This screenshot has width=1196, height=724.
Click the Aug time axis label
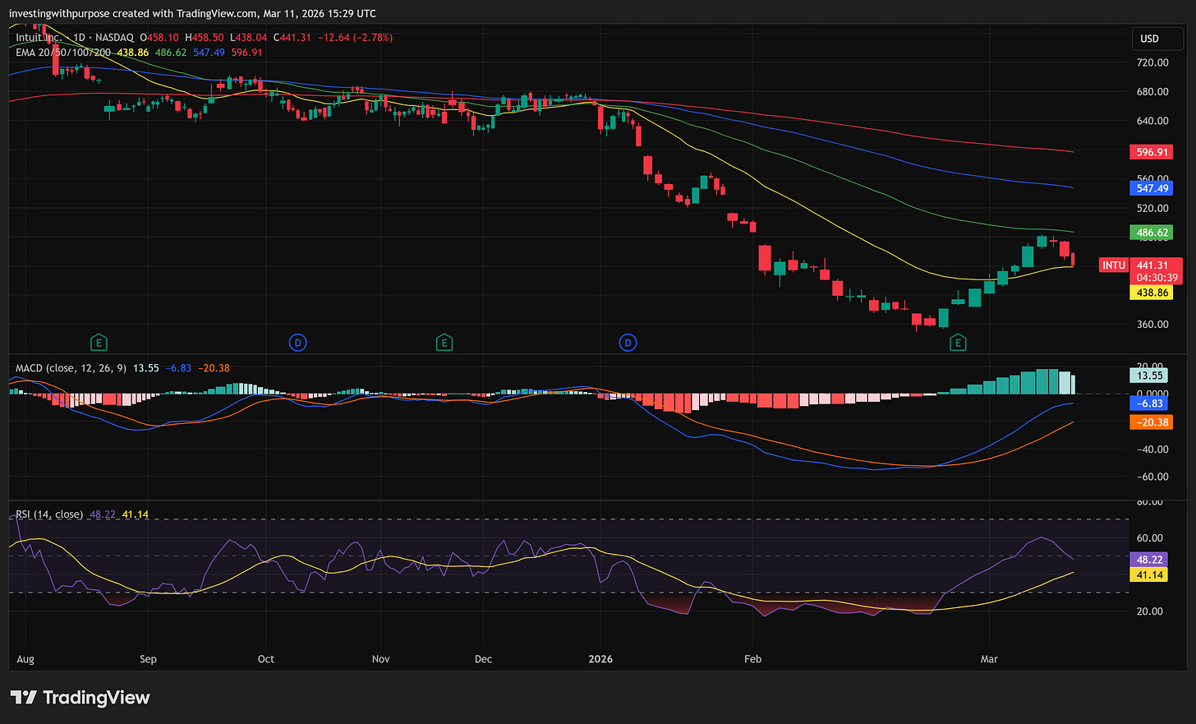(x=25, y=659)
